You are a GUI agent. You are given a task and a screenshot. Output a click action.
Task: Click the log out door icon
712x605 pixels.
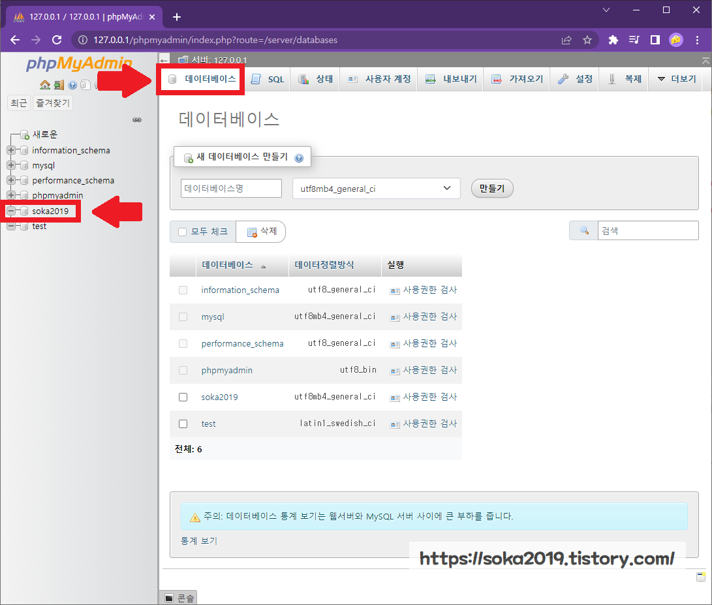tap(59, 85)
